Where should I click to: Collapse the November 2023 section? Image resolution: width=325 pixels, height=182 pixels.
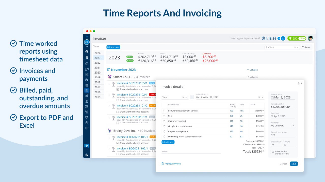tap(252, 70)
